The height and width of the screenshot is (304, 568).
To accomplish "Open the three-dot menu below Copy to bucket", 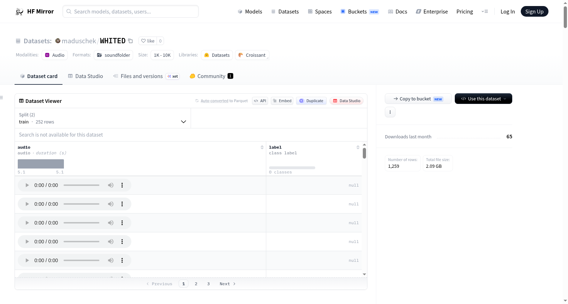I will pos(390,112).
